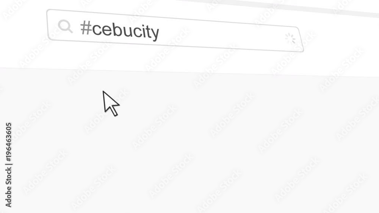Click the letters ity at the end of the query

(152, 33)
